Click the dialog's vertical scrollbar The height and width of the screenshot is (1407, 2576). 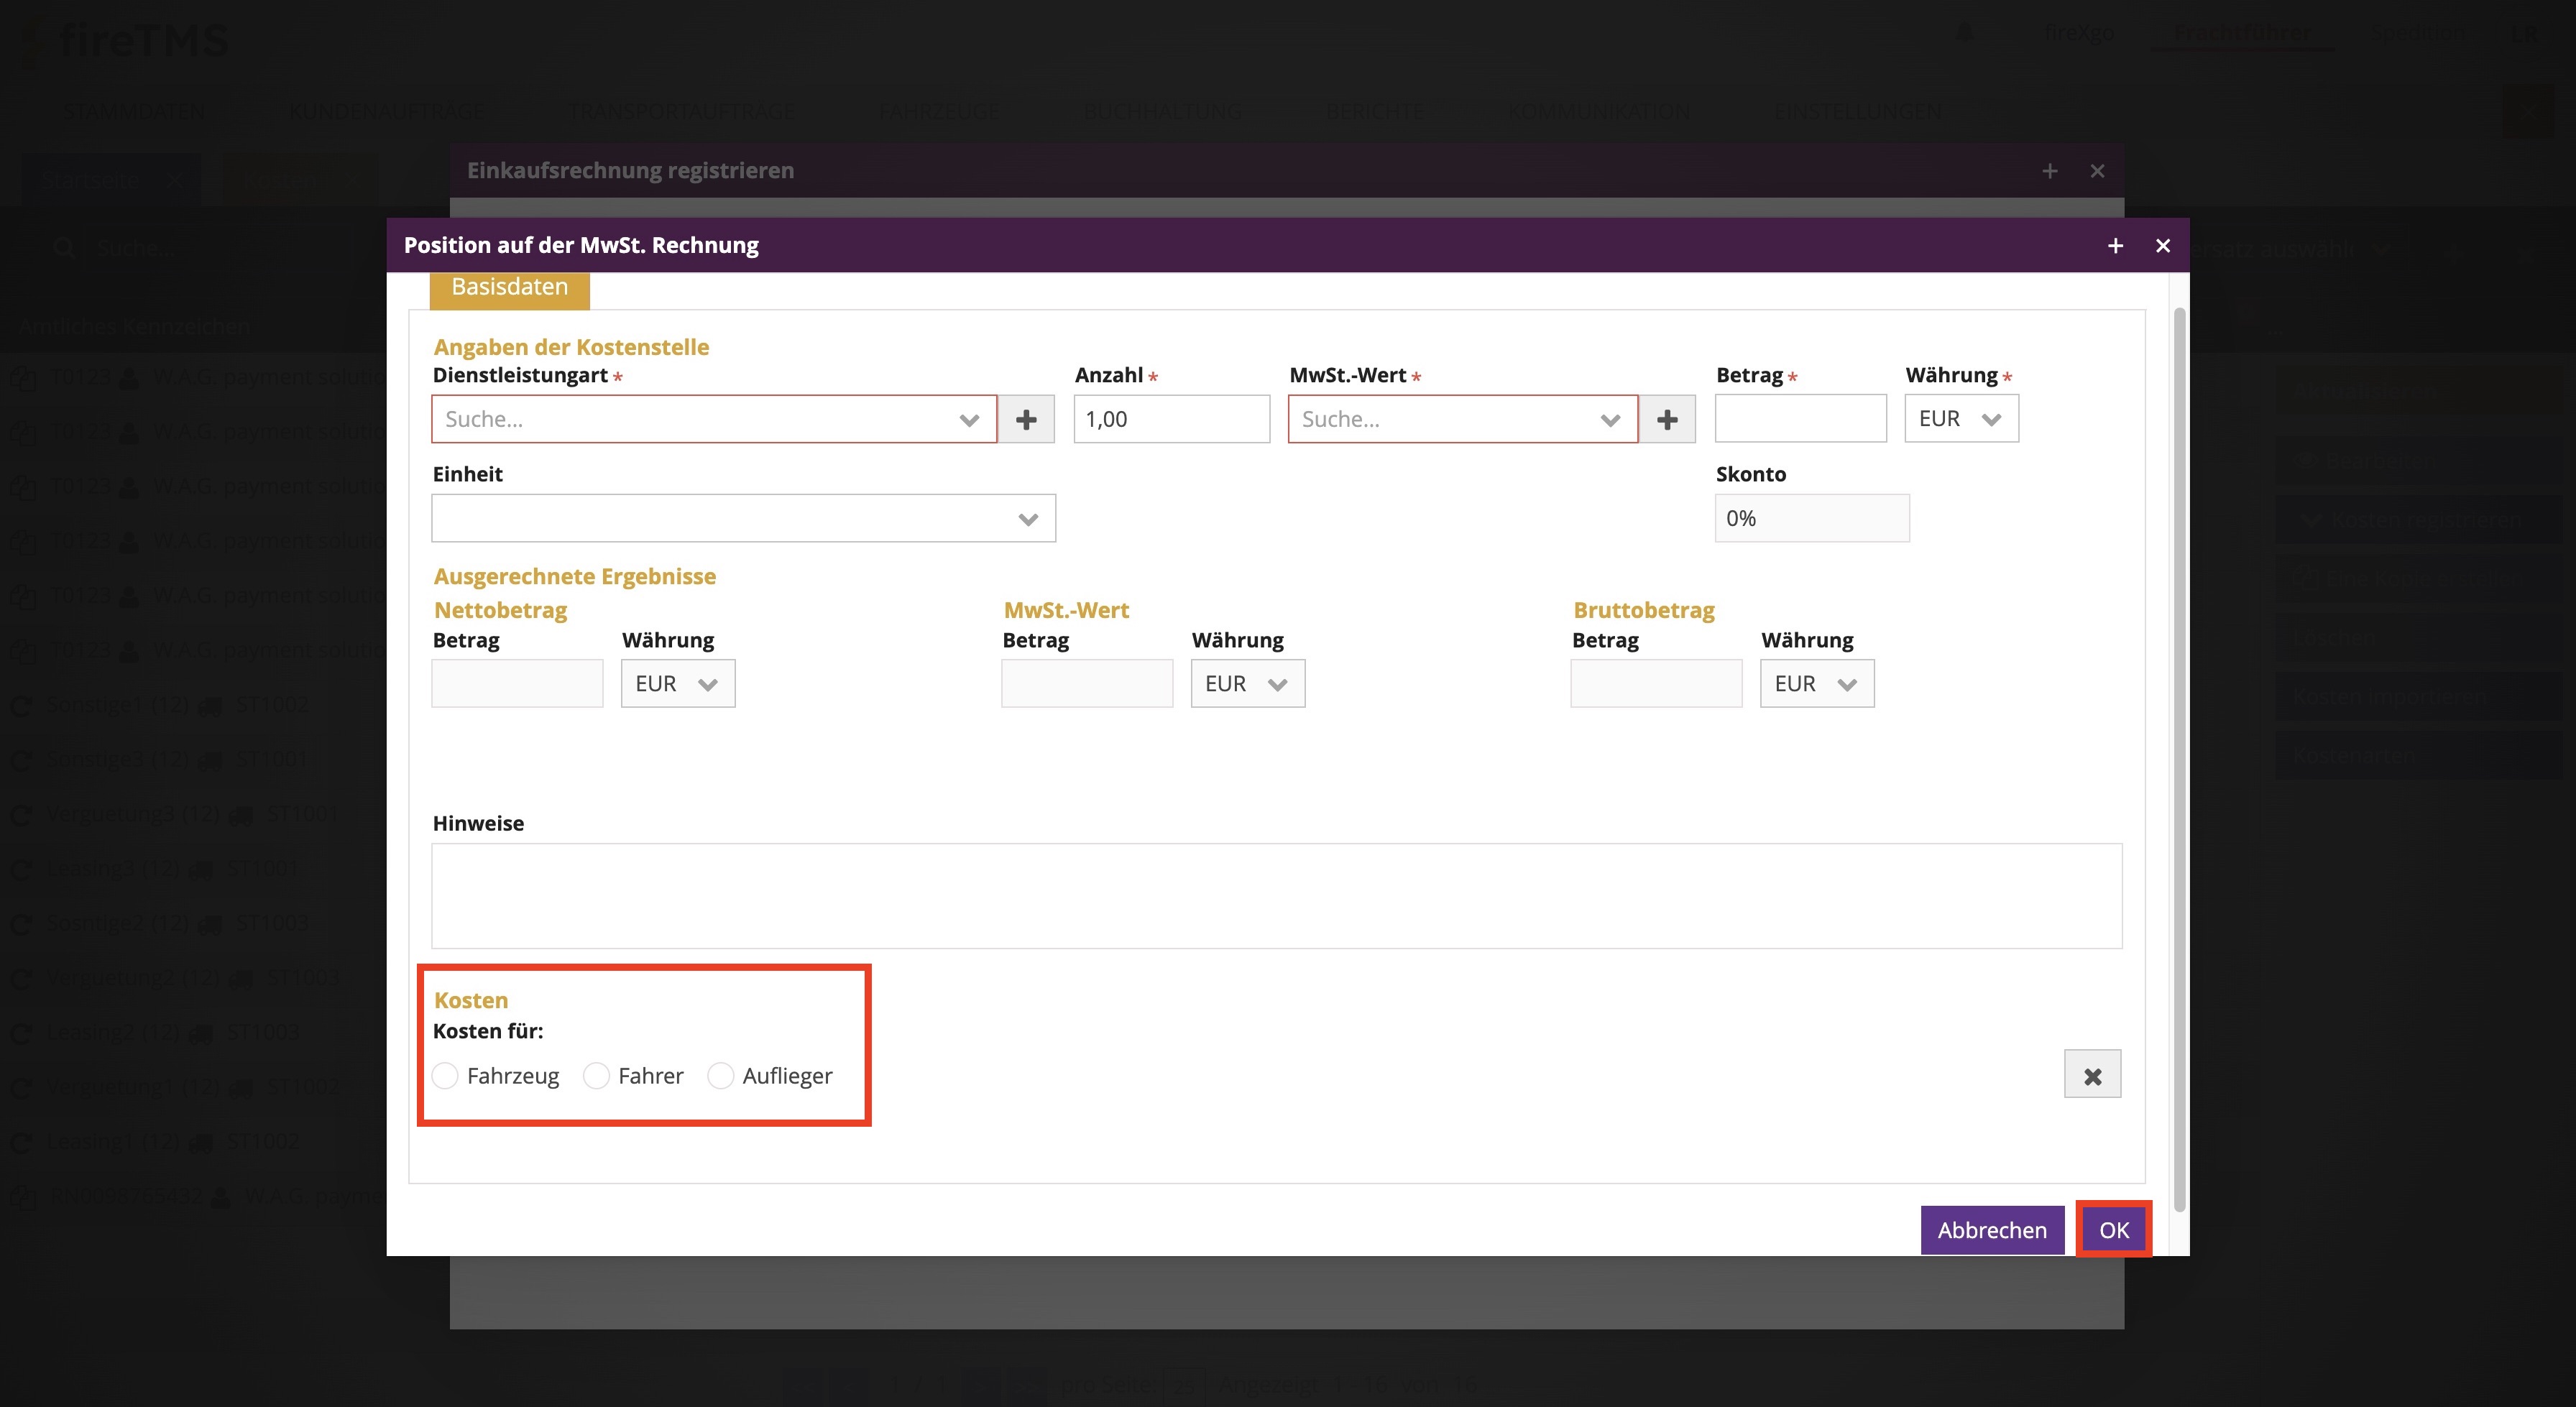pos(2179,760)
